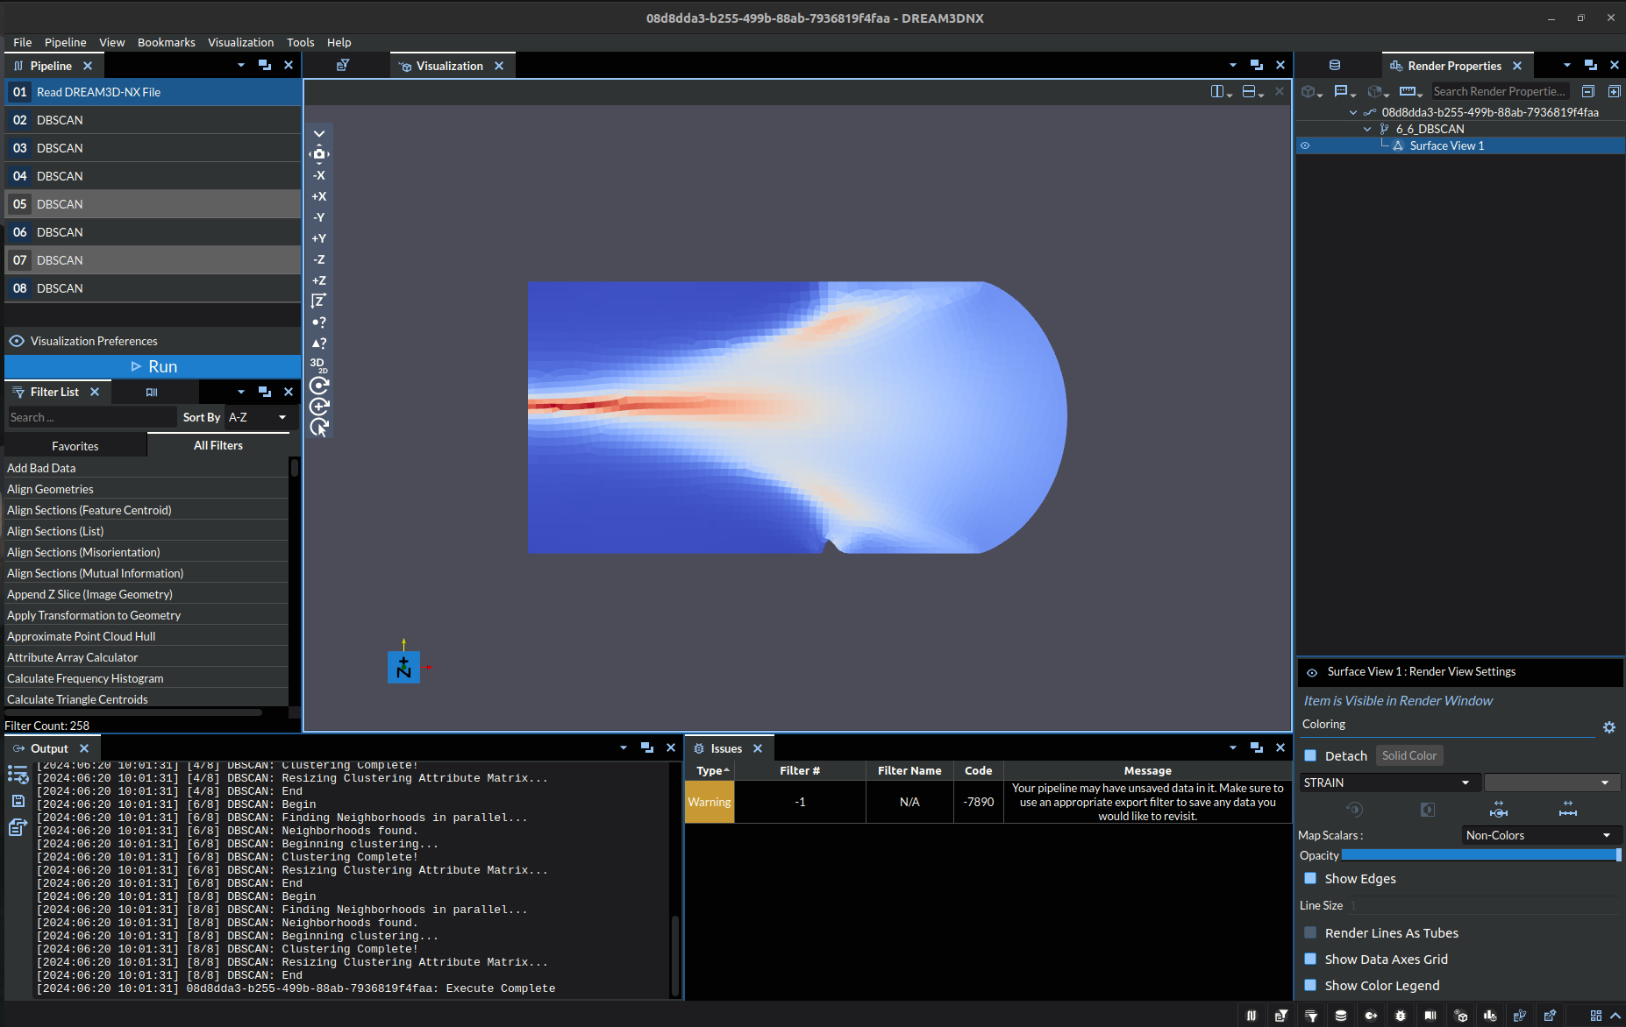Click the bug issues icon in status bar
The image size is (1626, 1027).
click(1401, 1016)
